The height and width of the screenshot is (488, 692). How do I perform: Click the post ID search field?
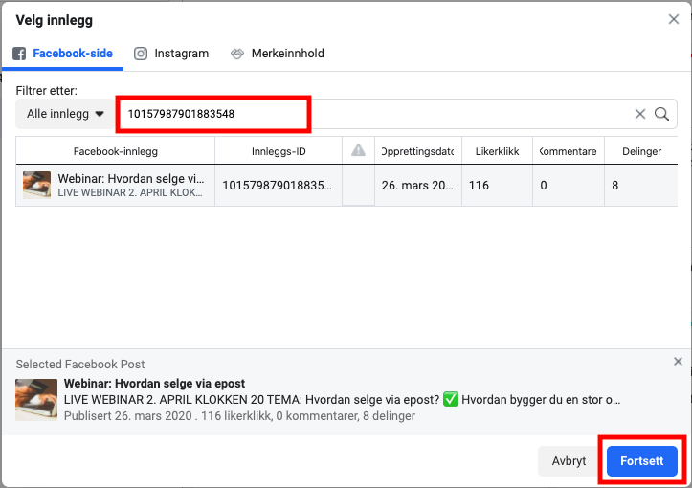pyautogui.click(x=375, y=114)
